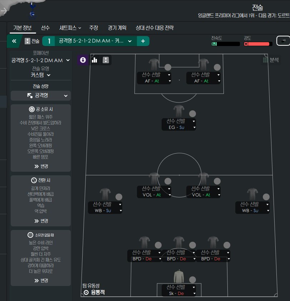Open the bar chart analysis icon
290x301 pixels.
(94, 60)
